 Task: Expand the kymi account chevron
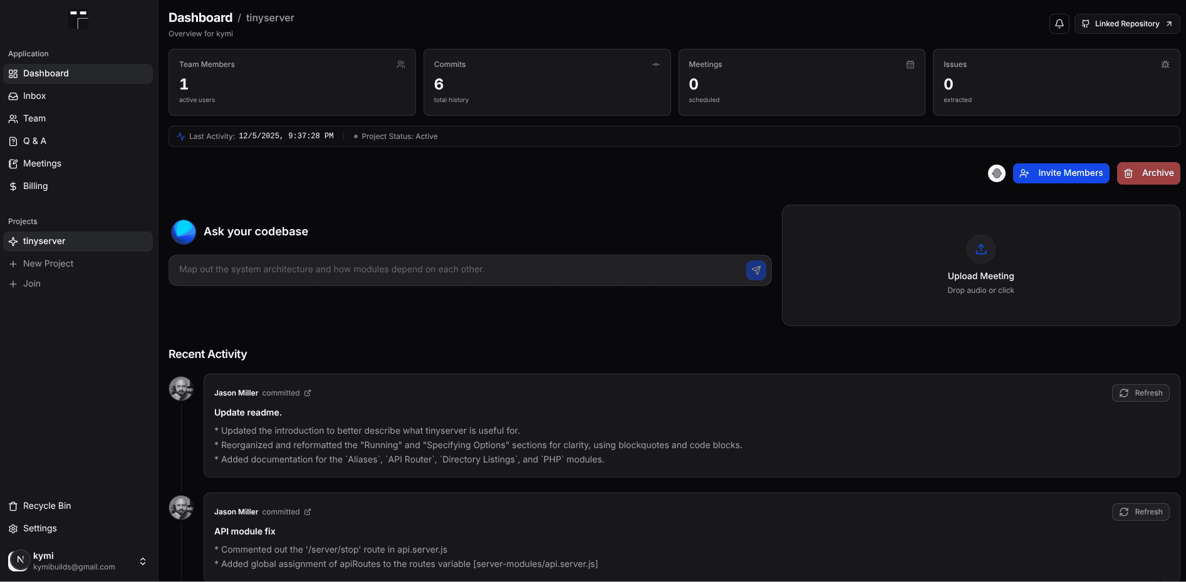[142, 561]
